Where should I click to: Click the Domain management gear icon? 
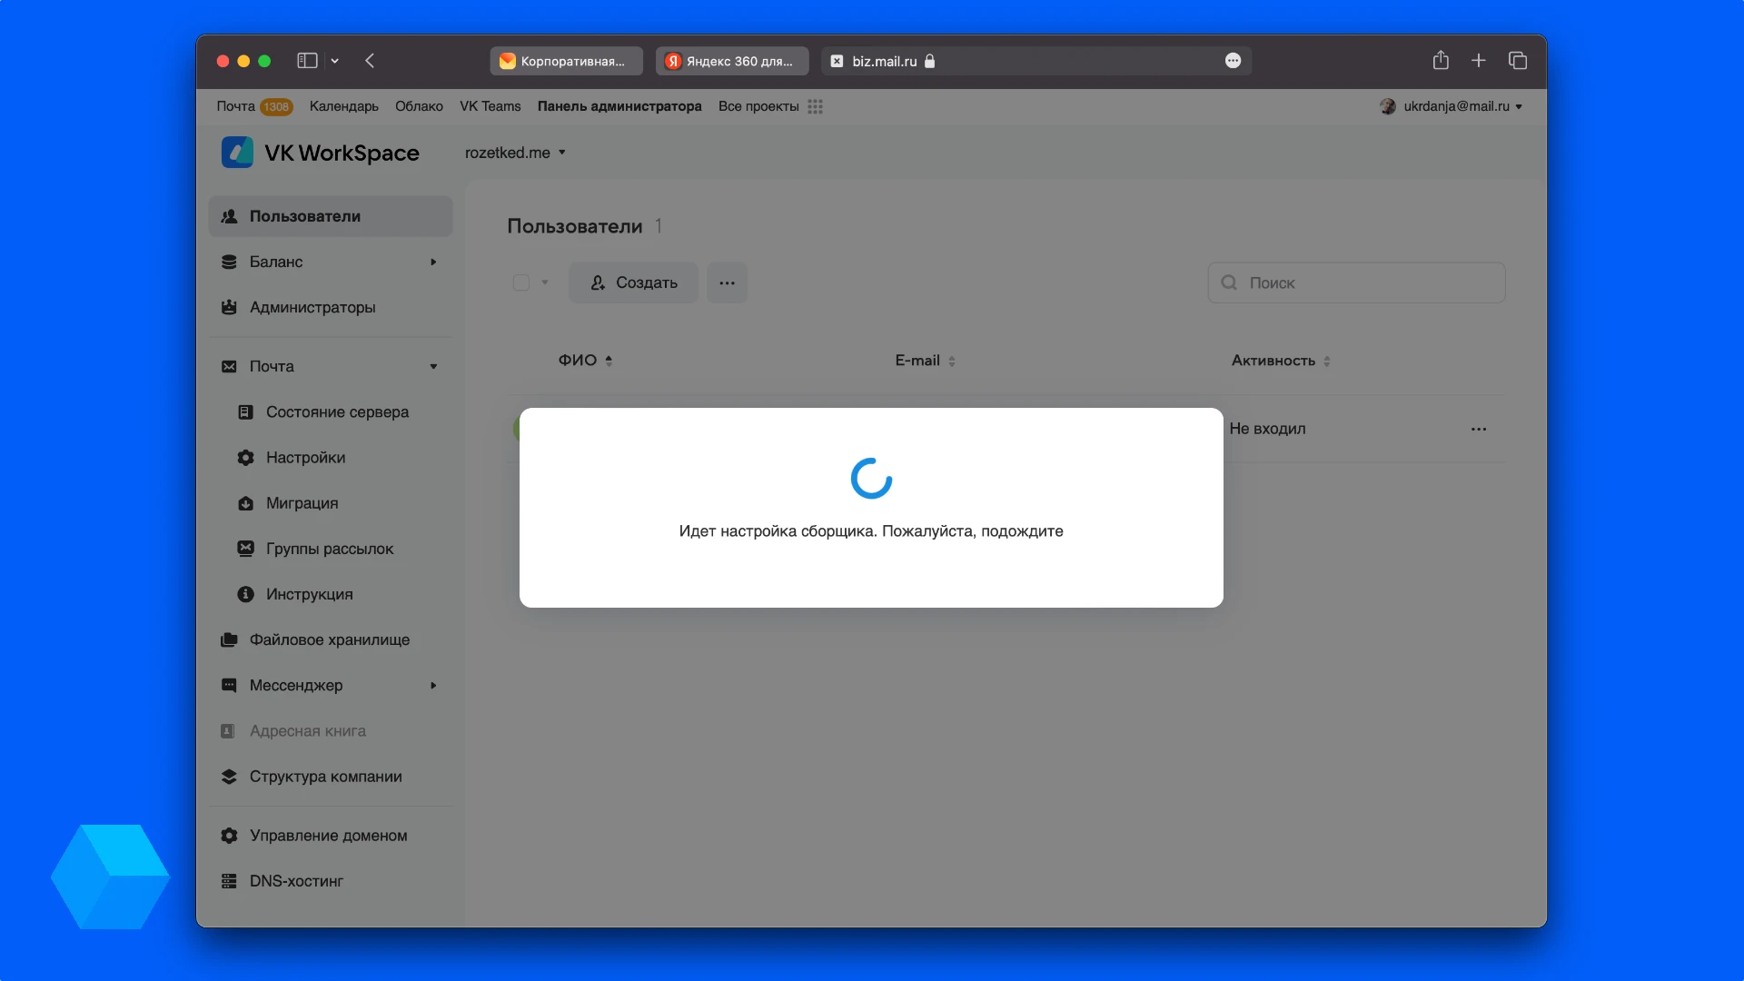click(x=229, y=836)
